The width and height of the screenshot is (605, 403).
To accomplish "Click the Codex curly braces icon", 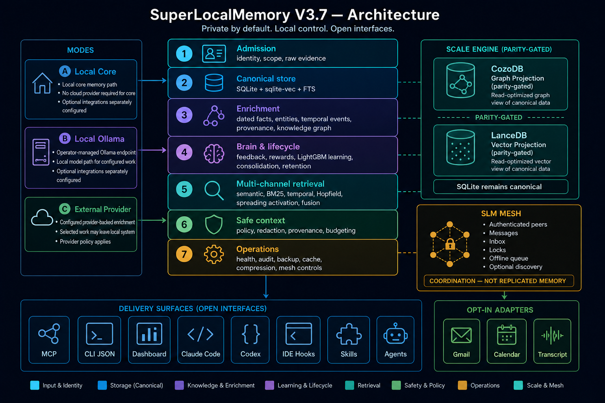I will [x=251, y=334].
